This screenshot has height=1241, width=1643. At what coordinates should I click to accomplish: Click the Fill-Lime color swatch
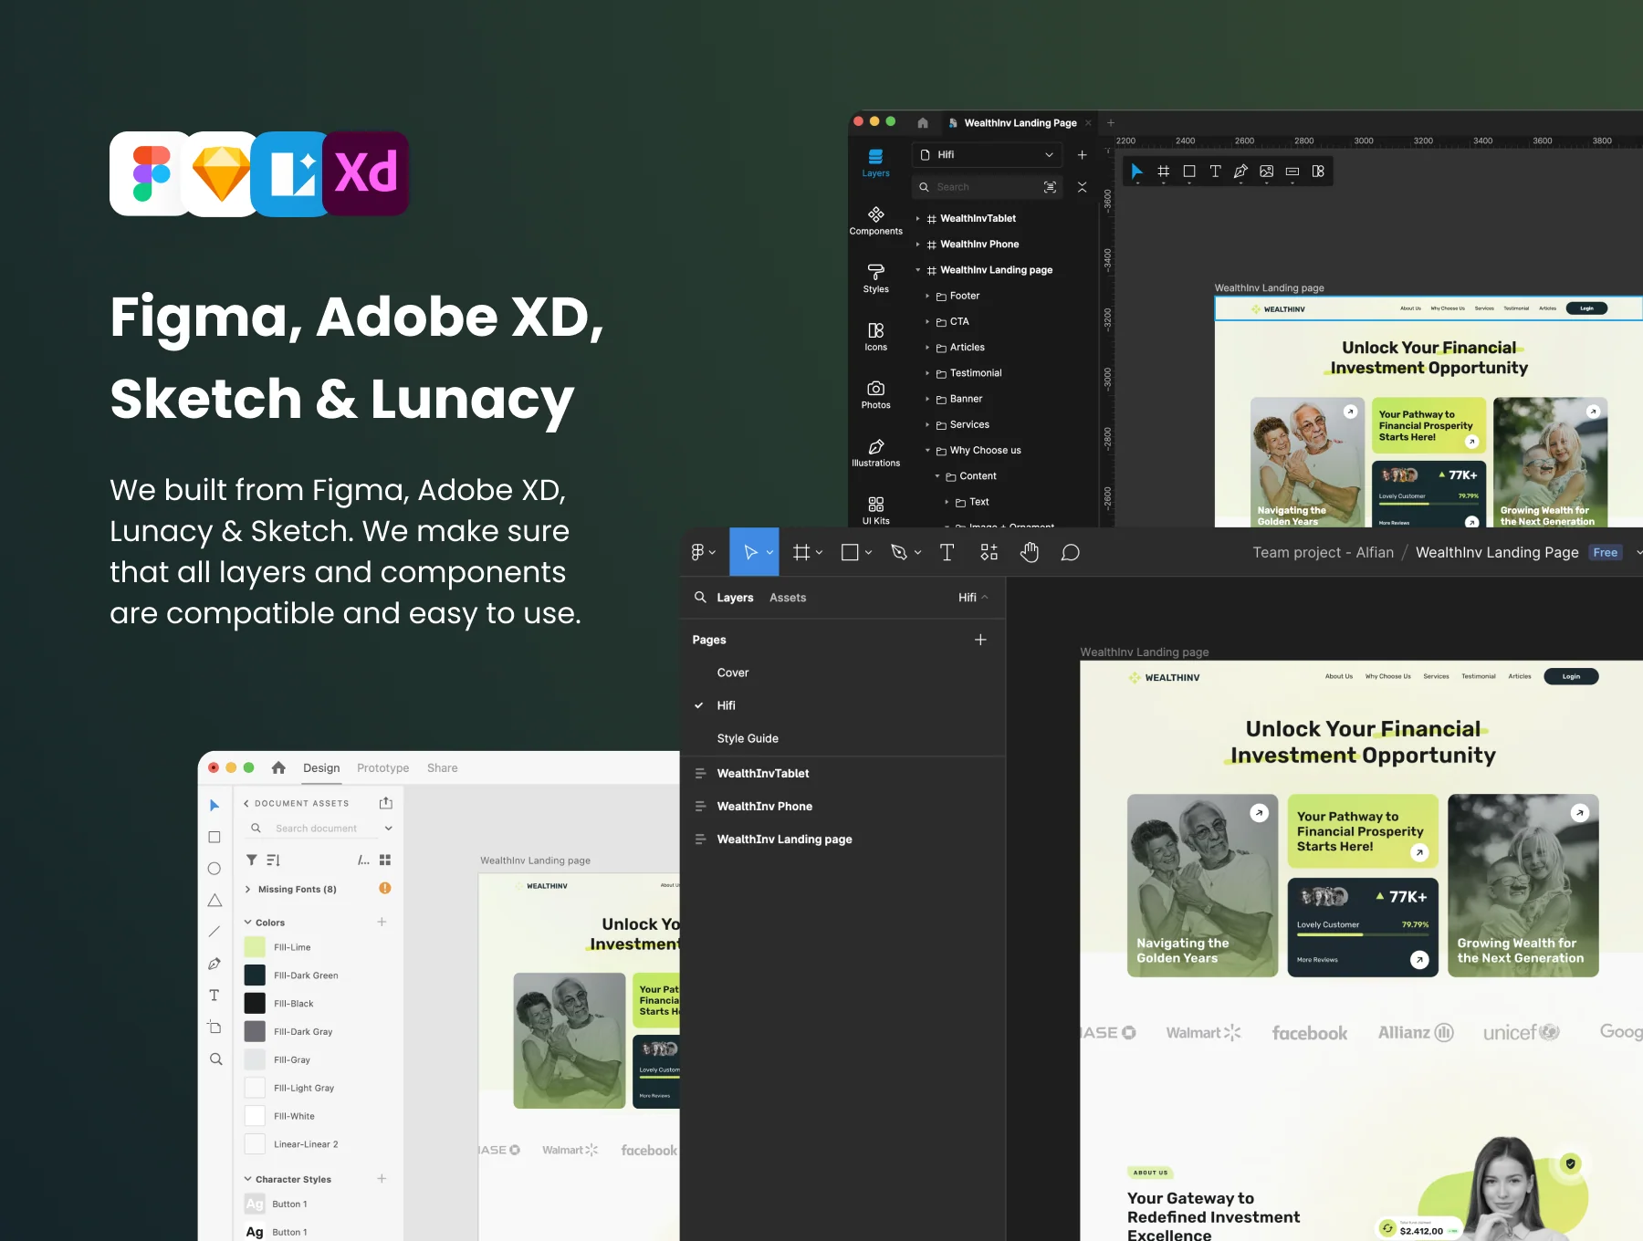pyautogui.click(x=255, y=947)
